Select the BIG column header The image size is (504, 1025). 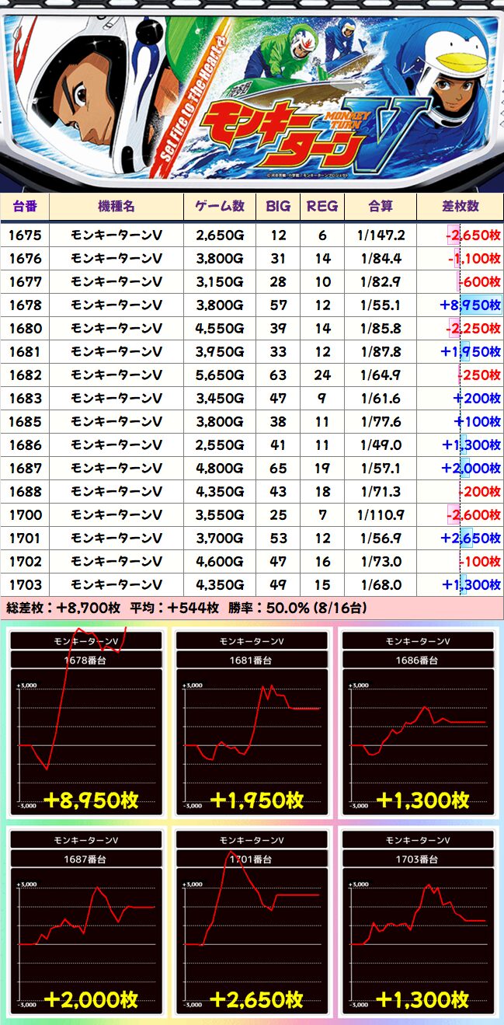278,206
